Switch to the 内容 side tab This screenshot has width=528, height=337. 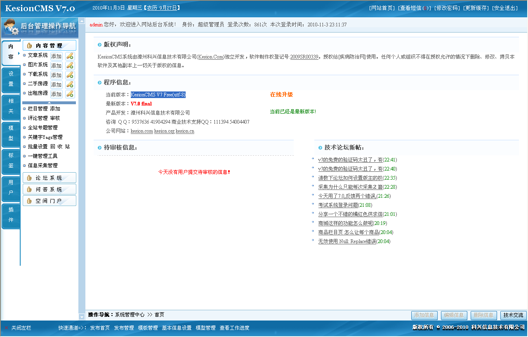click(11, 52)
